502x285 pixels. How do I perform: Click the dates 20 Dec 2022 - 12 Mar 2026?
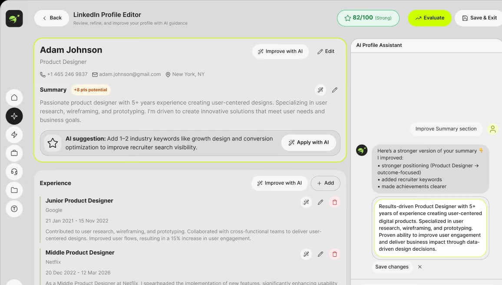(78, 272)
